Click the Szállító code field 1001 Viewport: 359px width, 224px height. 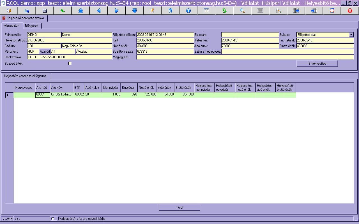44,46
